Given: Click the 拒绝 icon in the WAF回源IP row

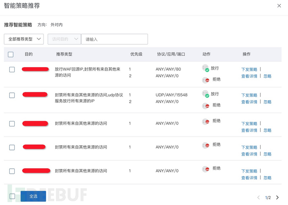Looking at the screenshot, I should [205, 80].
